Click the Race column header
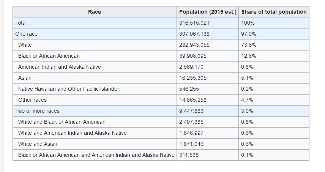Viewport: 325px width, 172px height. point(95,12)
